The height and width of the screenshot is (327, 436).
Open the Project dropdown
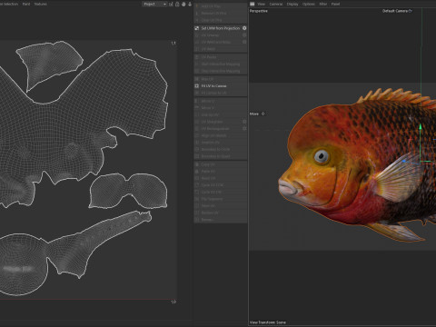click(154, 4)
